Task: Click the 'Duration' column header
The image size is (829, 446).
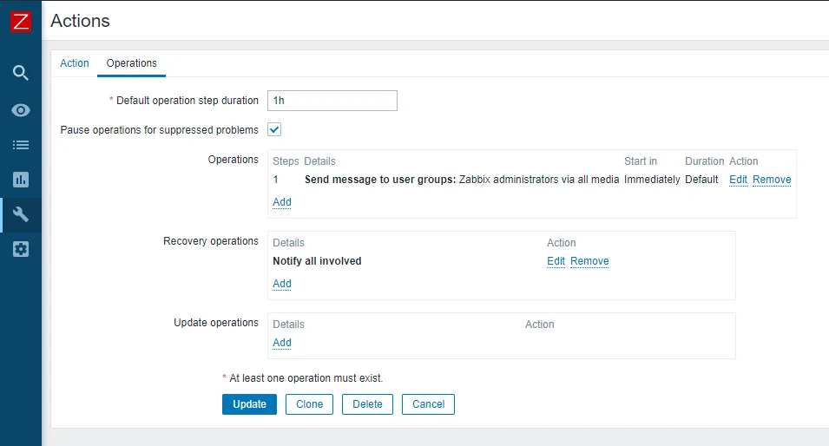Action: coord(704,161)
